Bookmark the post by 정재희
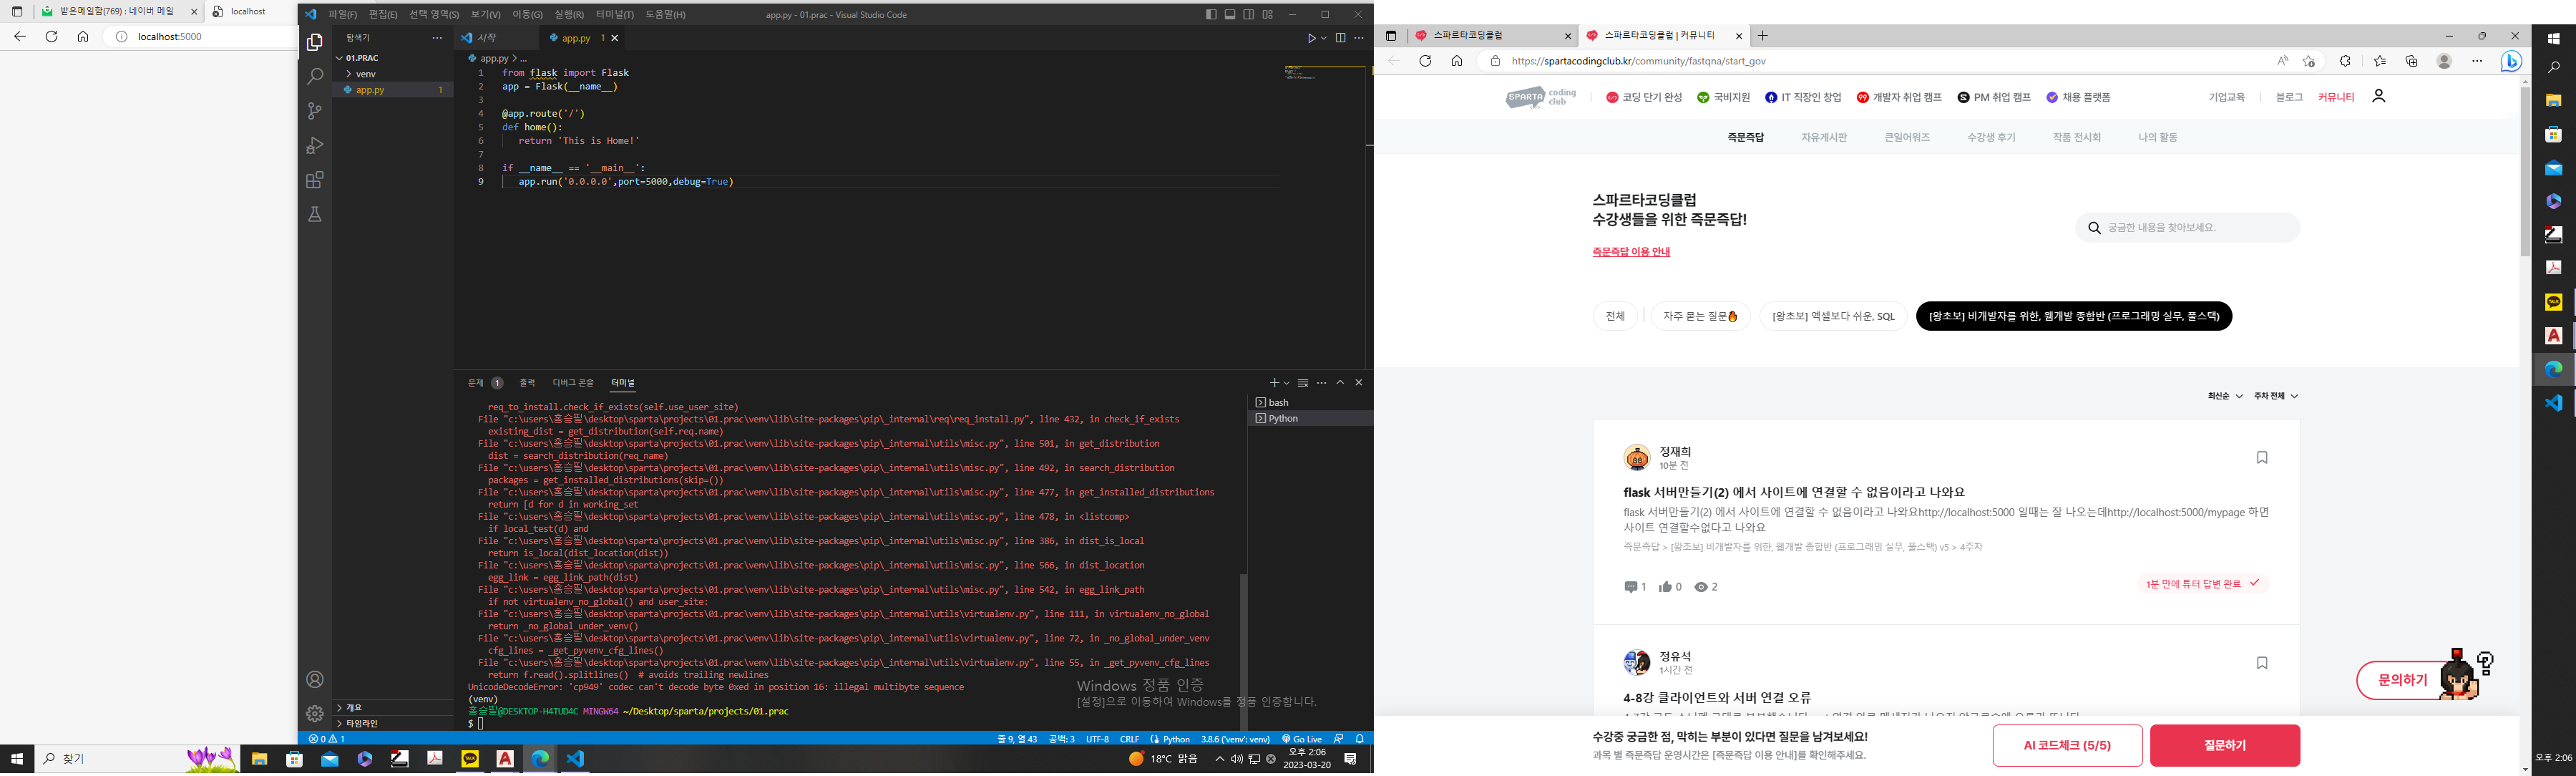 (2262, 458)
